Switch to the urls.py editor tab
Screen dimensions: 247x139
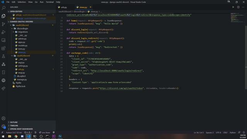[65, 7]
